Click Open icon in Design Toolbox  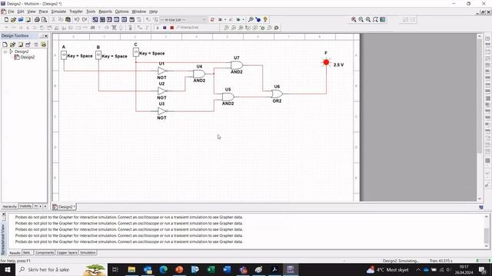tap(12, 44)
